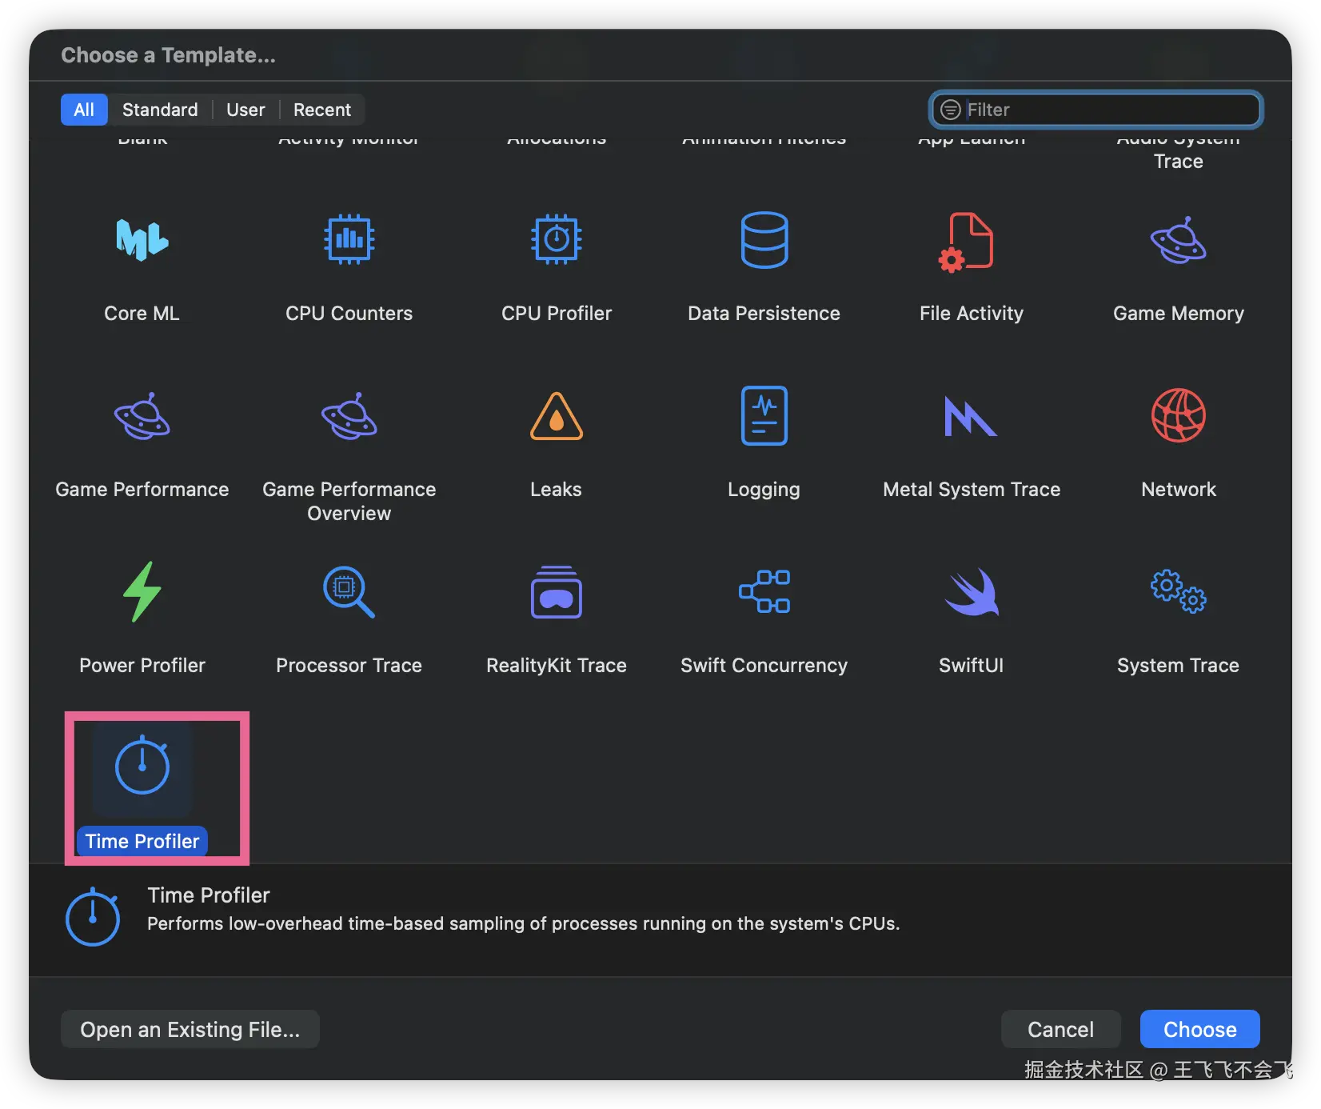Click the File Activity label
Viewport: 1321px width, 1109px height.
click(972, 313)
